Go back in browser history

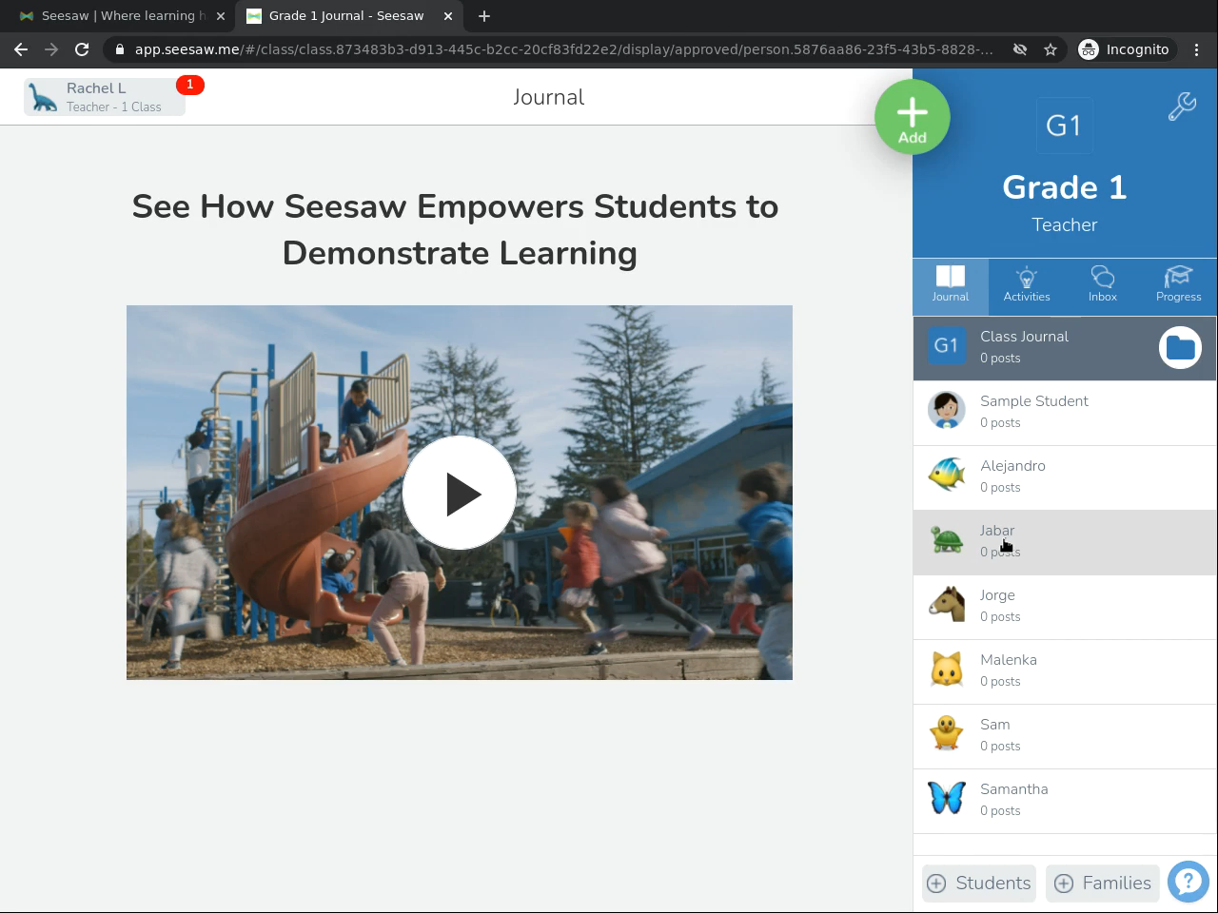click(x=21, y=49)
